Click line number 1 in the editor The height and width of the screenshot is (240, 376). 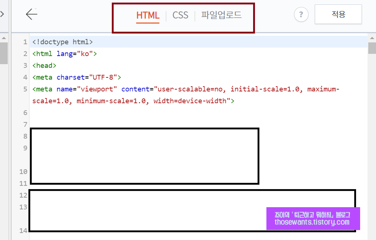pyautogui.click(x=25, y=42)
